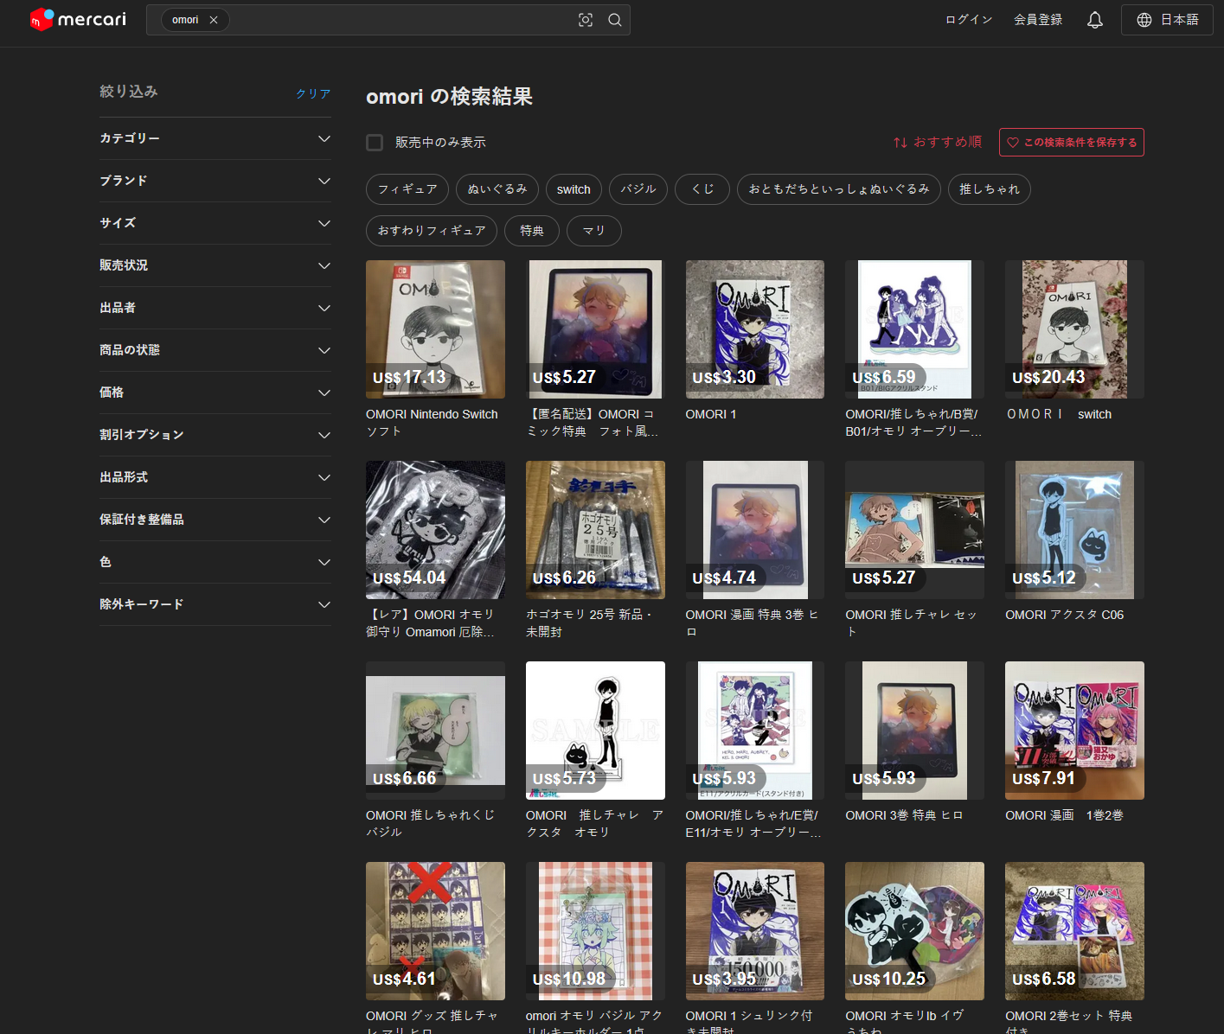The height and width of the screenshot is (1034, 1224).
Task: Expand the 除外キーワード filter
Action: [x=215, y=604]
